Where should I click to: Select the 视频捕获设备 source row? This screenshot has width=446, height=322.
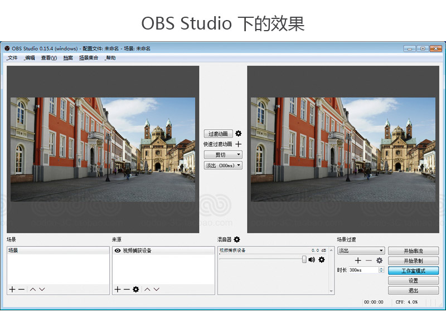tap(163, 250)
